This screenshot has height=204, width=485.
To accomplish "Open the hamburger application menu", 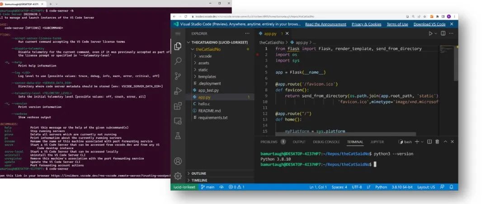I will [x=178, y=33].
